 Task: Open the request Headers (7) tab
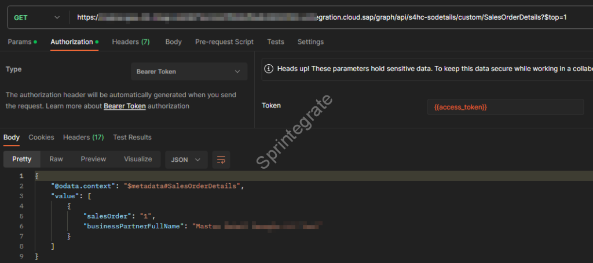[130, 42]
